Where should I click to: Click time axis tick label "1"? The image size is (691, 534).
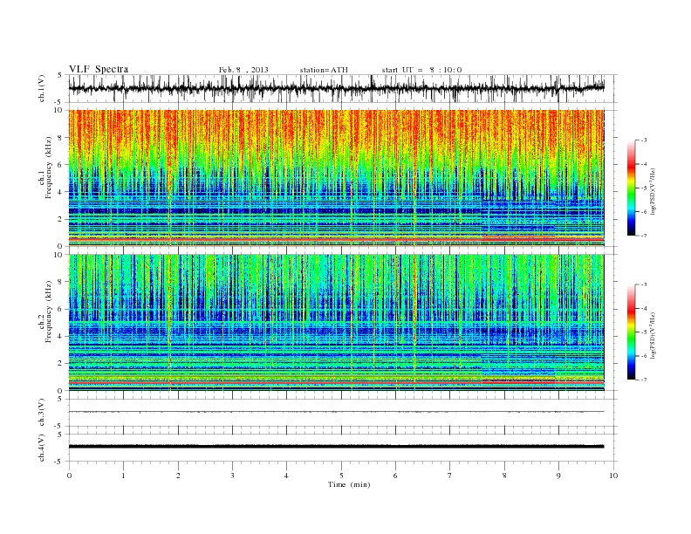tap(123, 476)
